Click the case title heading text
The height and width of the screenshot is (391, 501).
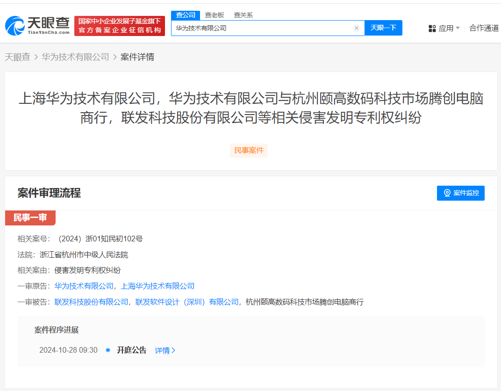coord(251,108)
